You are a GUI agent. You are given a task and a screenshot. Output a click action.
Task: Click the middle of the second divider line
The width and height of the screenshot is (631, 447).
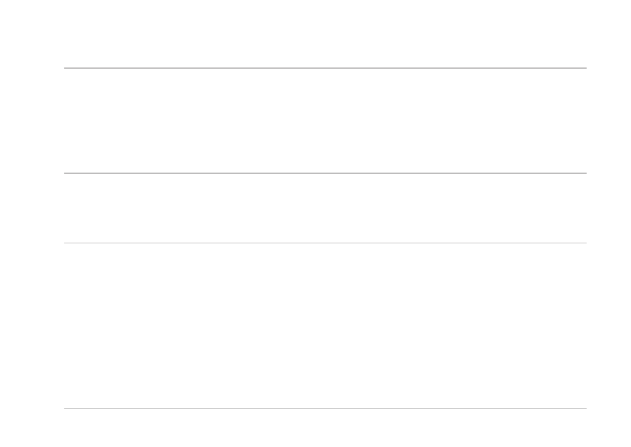pyautogui.click(x=325, y=173)
